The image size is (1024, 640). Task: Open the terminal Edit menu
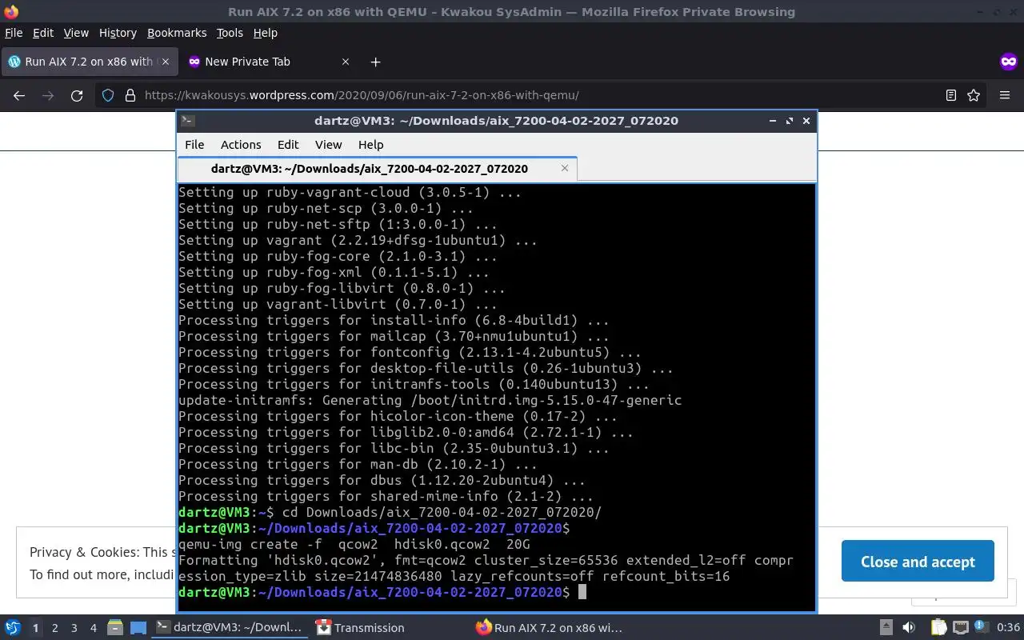(288, 145)
